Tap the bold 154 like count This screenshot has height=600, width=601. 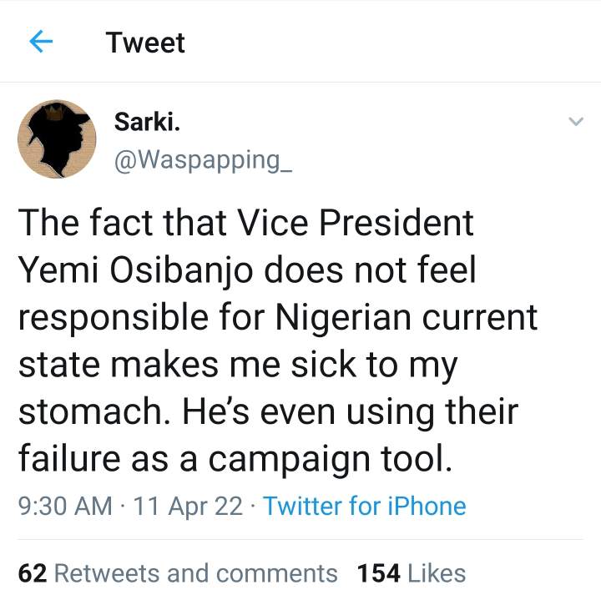(376, 573)
